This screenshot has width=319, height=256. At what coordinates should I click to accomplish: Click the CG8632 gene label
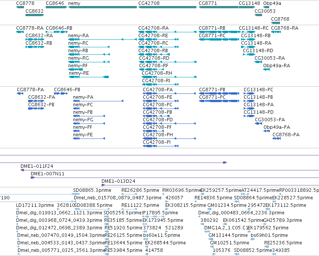(34, 11)
